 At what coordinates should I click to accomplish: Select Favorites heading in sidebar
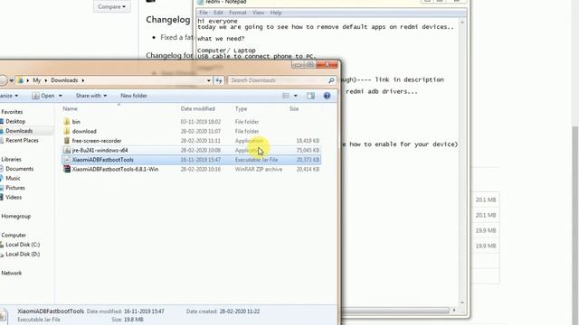point(12,112)
